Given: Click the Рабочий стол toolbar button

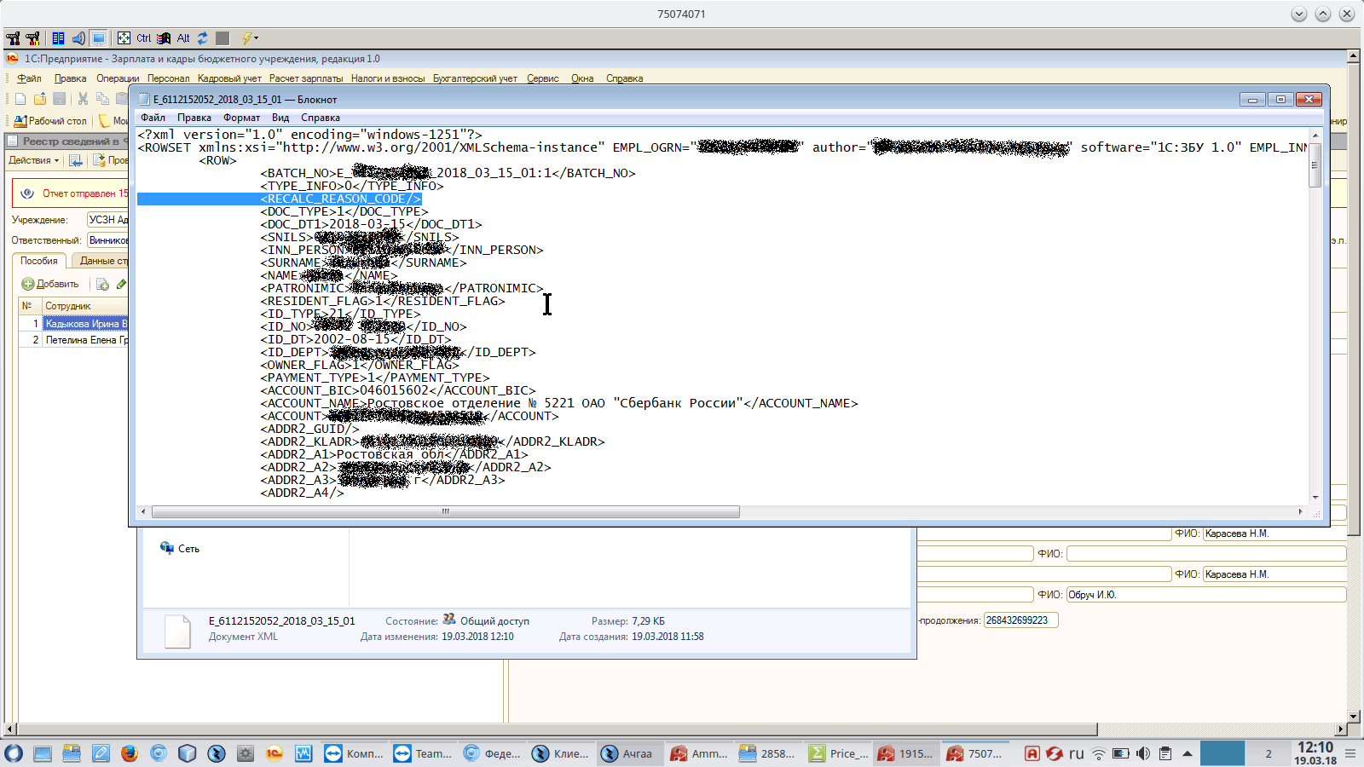Looking at the screenshot, I should (x=50, y=121).
